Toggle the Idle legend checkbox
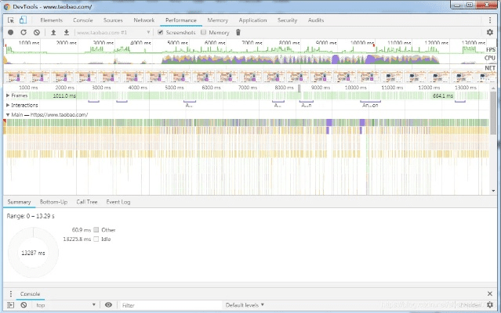The height and width of the screenshot is (313, 501). click(x=96, y=239)
